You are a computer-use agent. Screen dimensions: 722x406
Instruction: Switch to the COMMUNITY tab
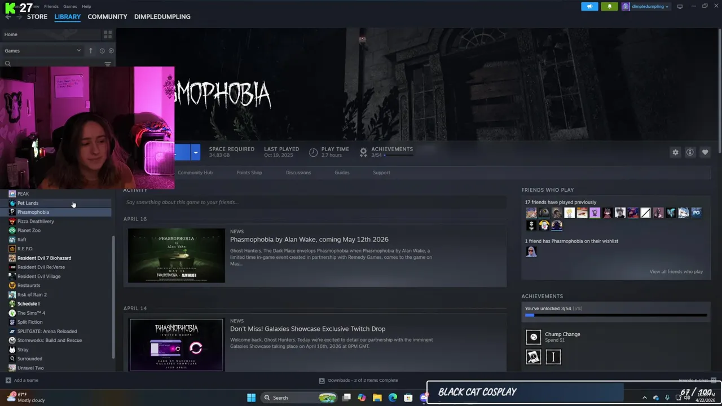point(107,16)
